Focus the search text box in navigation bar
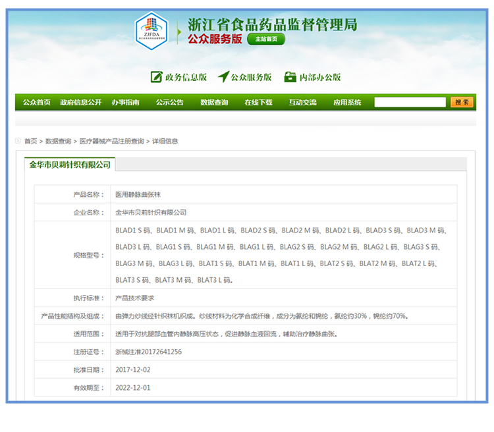This screenshot has width=494, height=432. click(x=410, y=102)
